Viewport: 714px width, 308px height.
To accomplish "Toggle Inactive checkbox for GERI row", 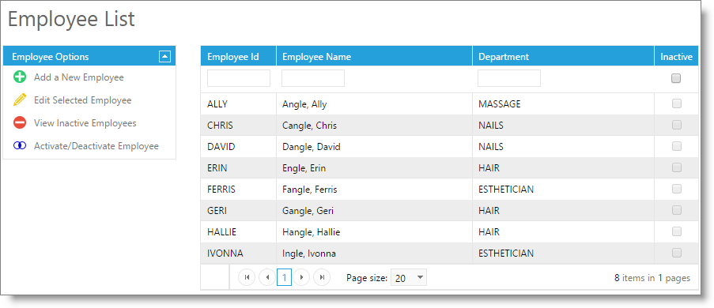I will [677, 210].
